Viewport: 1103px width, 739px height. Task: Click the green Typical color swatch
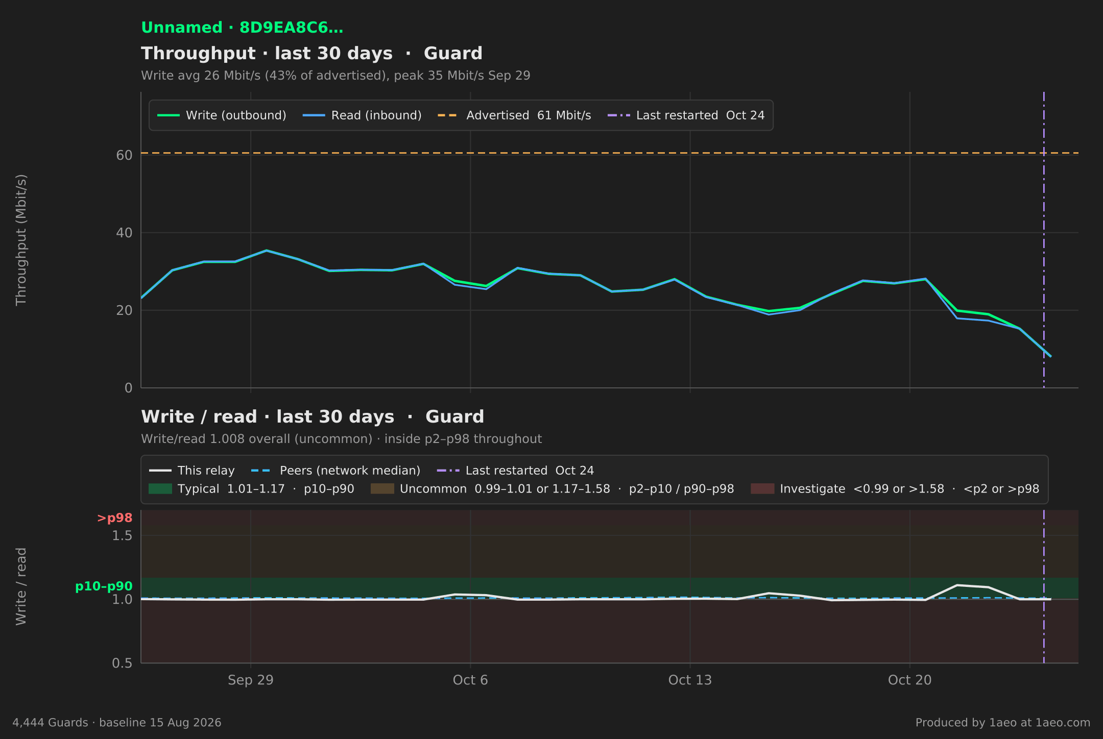(x=160, y=489)
